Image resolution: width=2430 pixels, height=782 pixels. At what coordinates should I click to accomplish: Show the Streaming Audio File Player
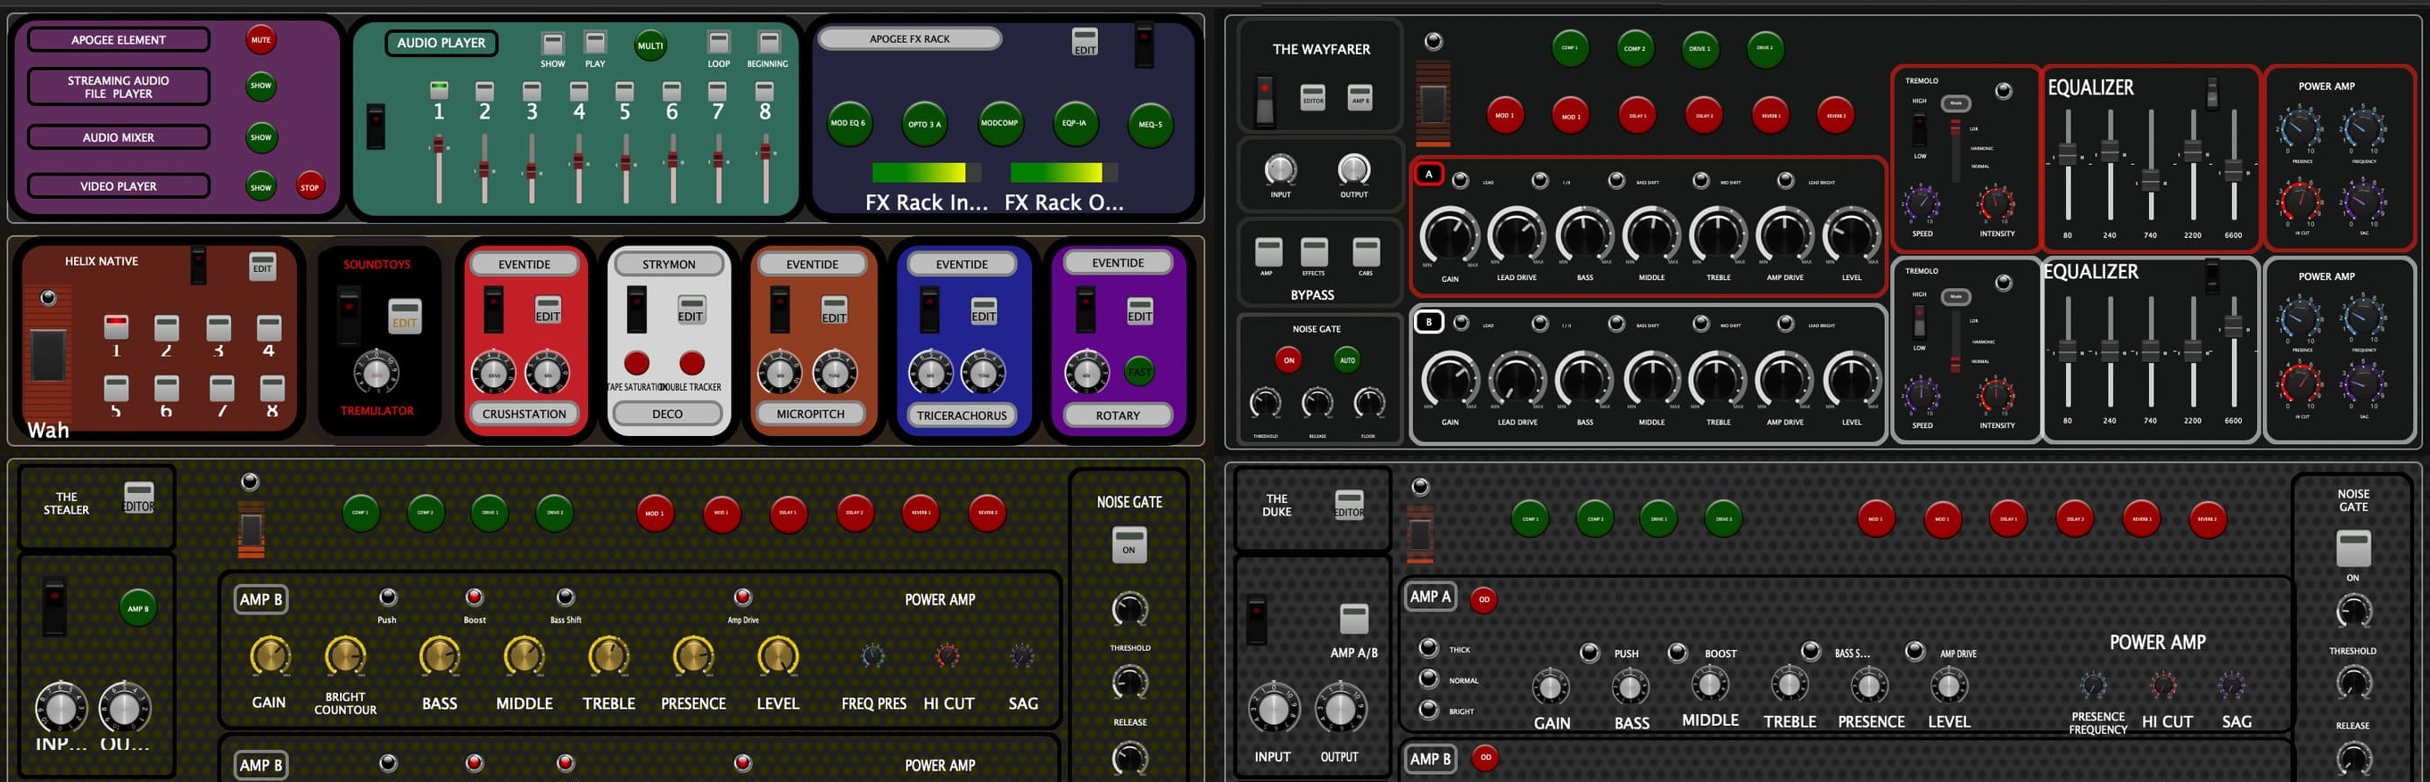[x=260, y=86]
